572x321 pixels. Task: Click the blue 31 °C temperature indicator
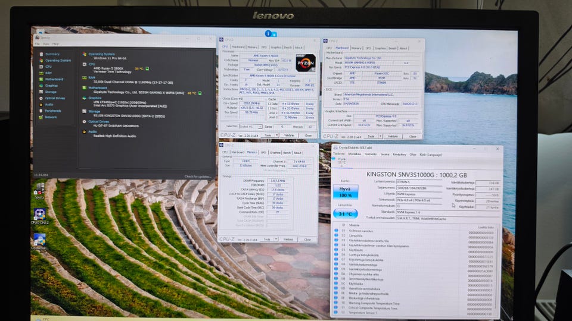click(345, 213)
